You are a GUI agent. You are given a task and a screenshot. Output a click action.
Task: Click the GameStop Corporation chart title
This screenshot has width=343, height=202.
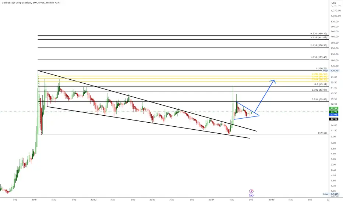(x=31, y=3)
